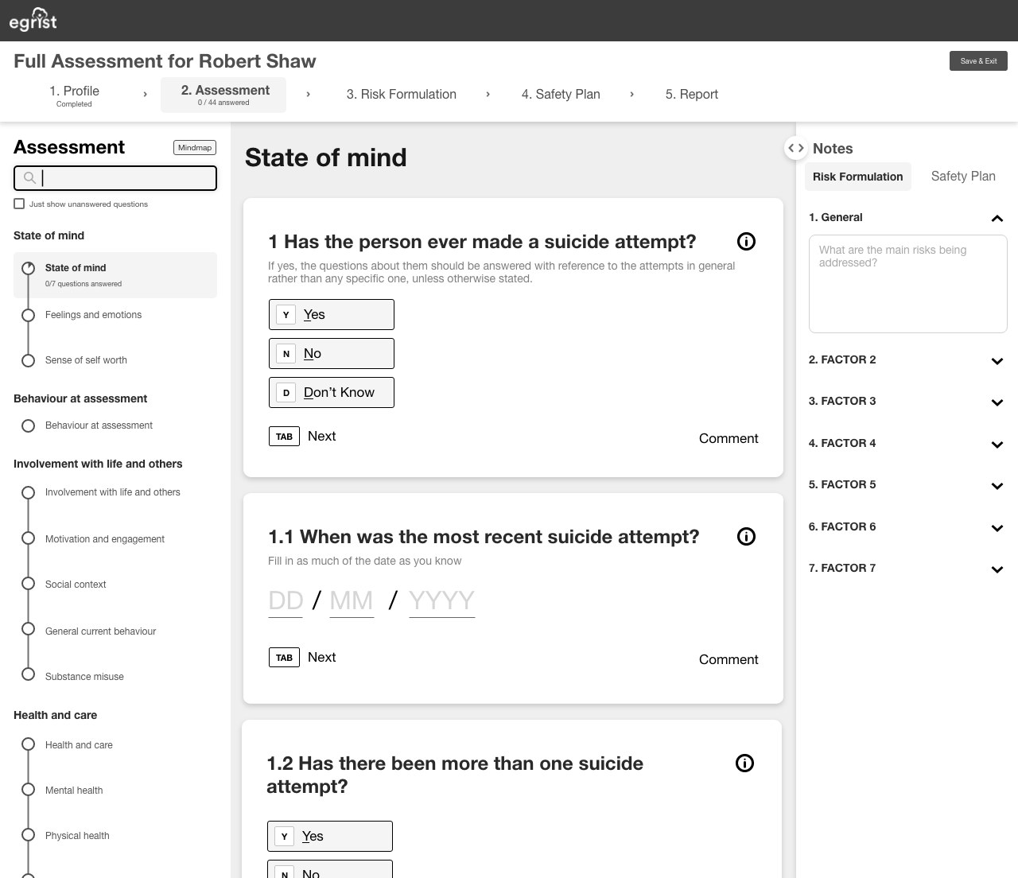Expand FACTOR 6 section

pos(997,528)
